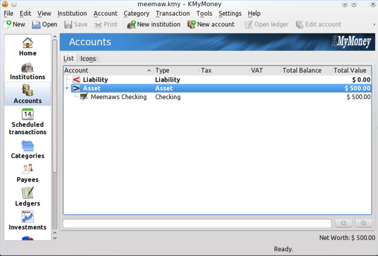Click the Print toolbar button

(105, 25)
